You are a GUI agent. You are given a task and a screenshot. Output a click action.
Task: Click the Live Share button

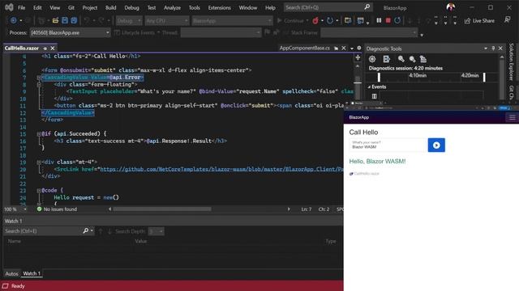[479, 21]
